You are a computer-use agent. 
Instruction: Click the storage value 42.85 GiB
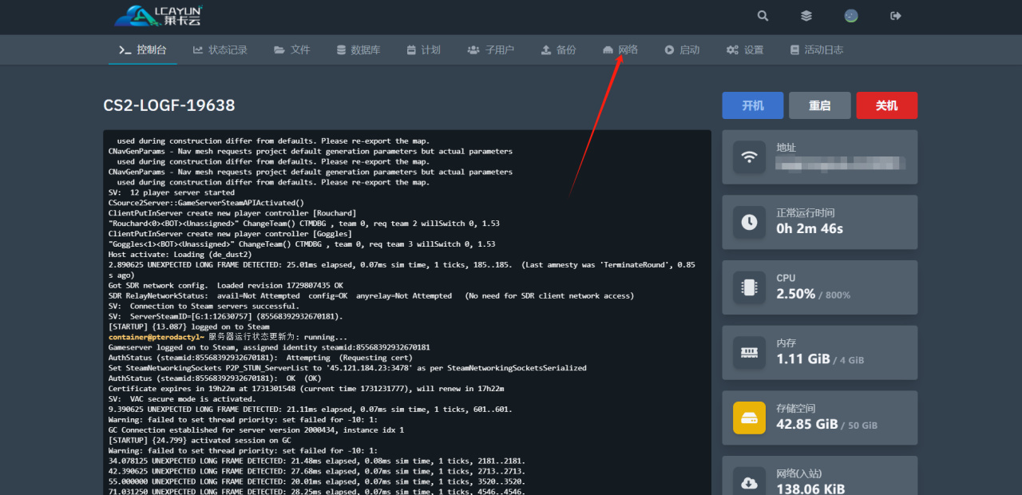click(x=807, y=424)
